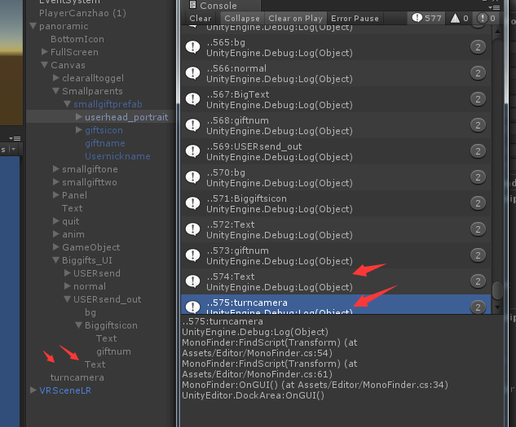516x427 pixels.
Task: Select Text under Panel in Hierarchy
Action: point(72,208)
